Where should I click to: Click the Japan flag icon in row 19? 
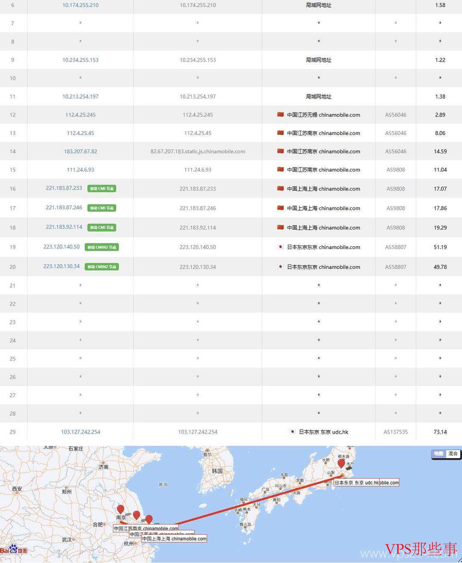tap(281, 247)
